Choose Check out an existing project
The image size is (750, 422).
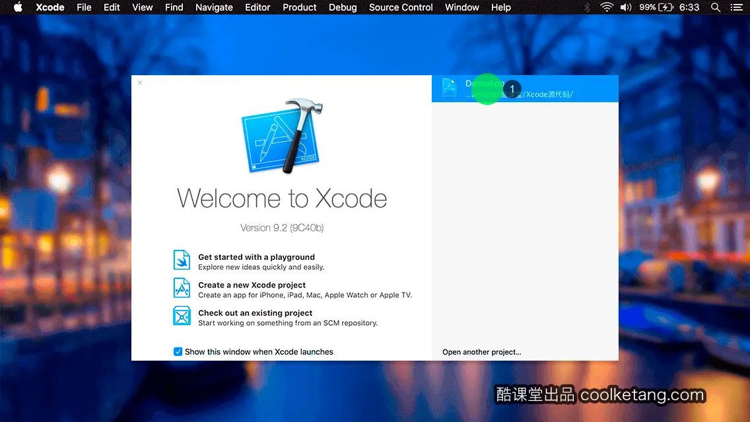pos(255,313)
